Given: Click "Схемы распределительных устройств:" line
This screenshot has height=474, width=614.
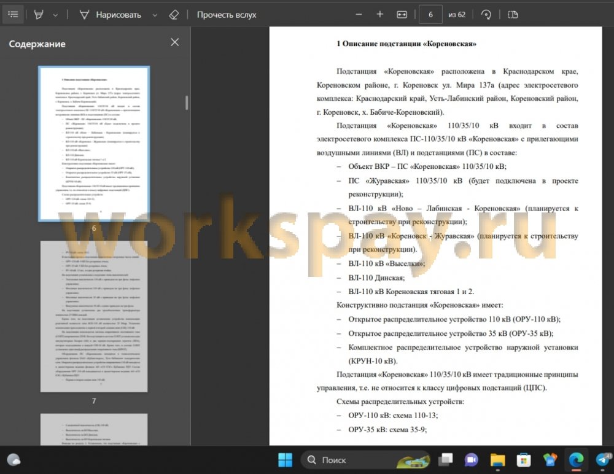Looking at the screenshot, I should pyautogui.click(x=400, y=402).
